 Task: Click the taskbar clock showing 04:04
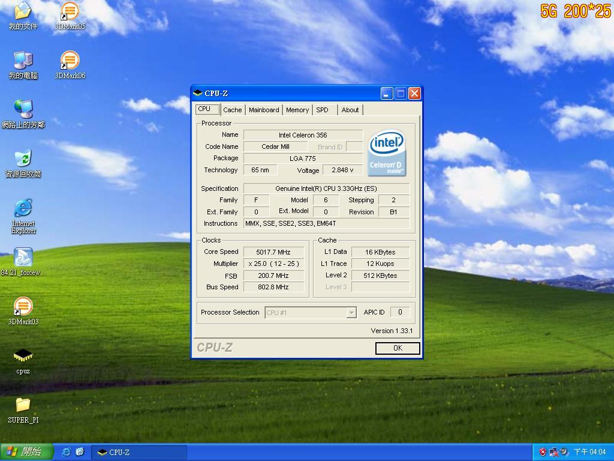pos(589,452)
